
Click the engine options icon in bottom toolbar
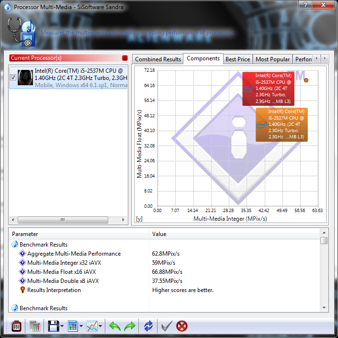[16, 326]
